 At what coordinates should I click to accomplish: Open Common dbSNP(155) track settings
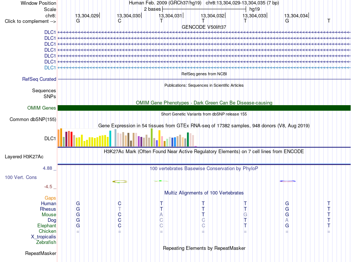coord(33,119)
